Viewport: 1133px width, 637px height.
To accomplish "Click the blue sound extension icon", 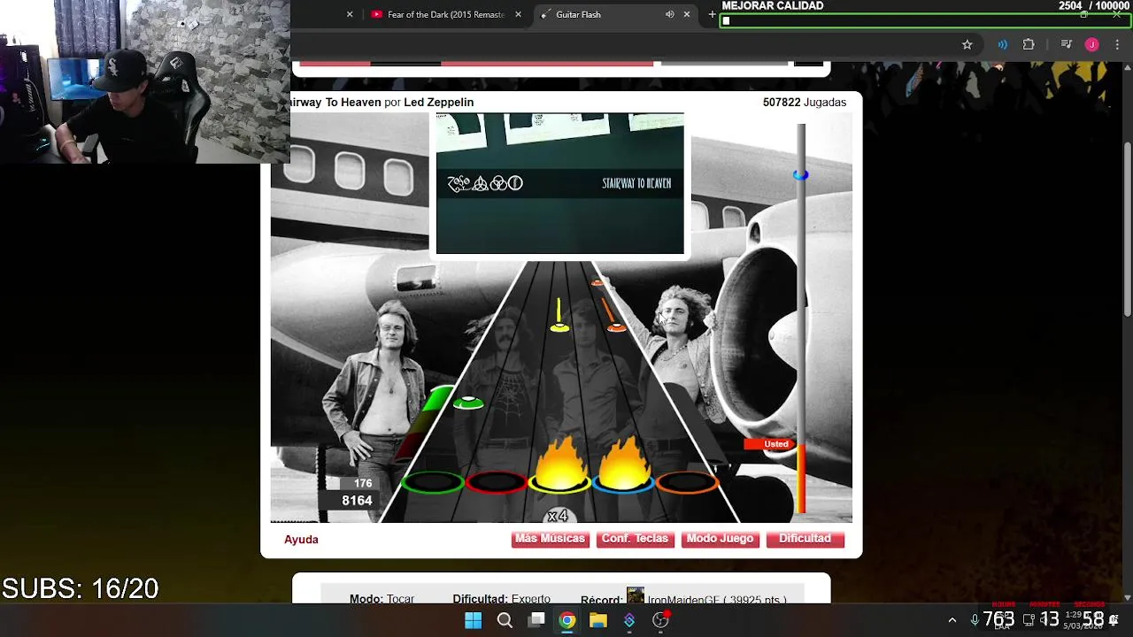I will [x=1002, y=44].
